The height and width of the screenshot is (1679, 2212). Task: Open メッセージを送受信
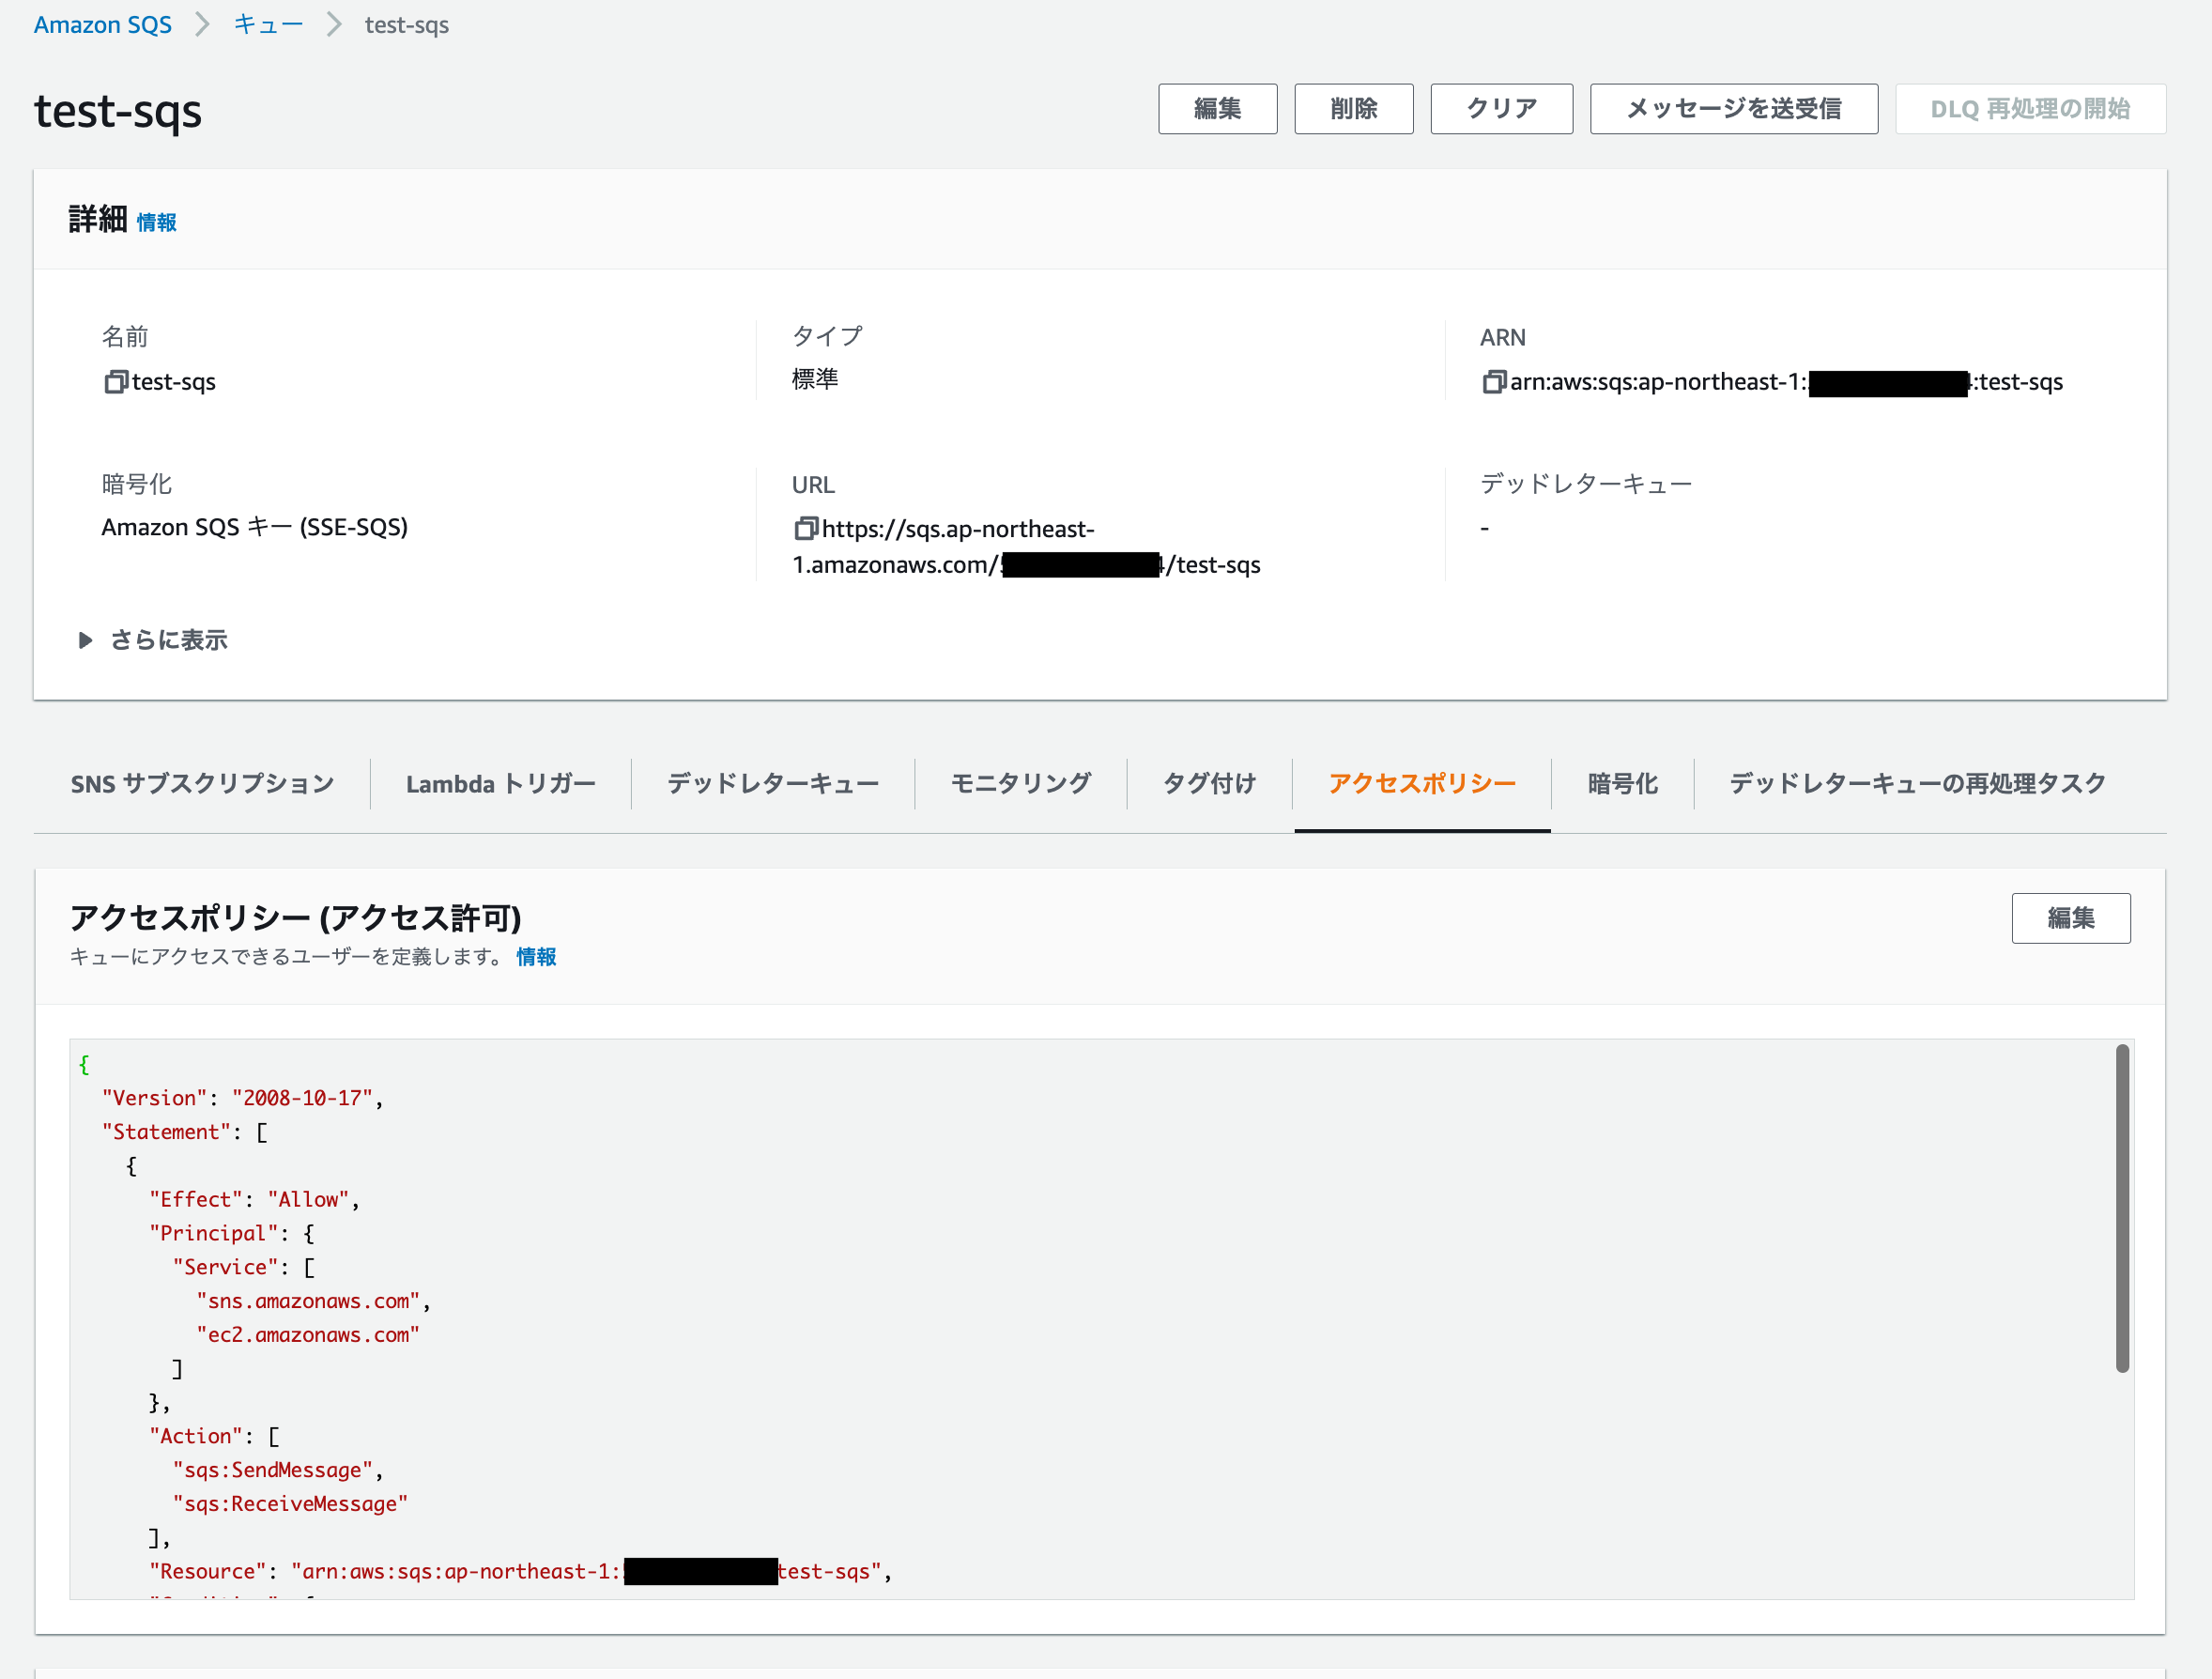point(1734,109)
